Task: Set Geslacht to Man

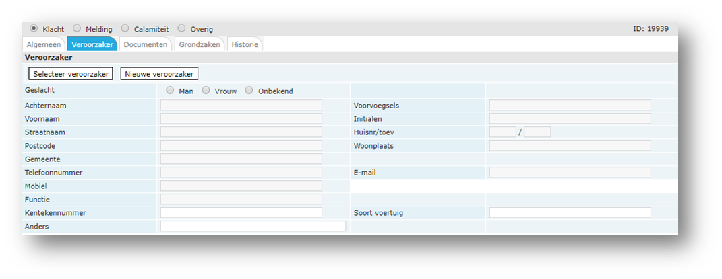Action: point(170,91)
